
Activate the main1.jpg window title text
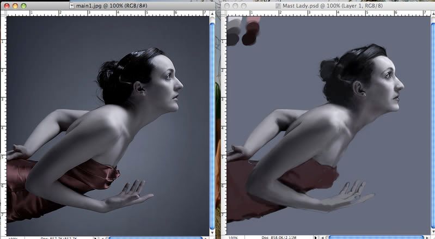click(112, 5)
